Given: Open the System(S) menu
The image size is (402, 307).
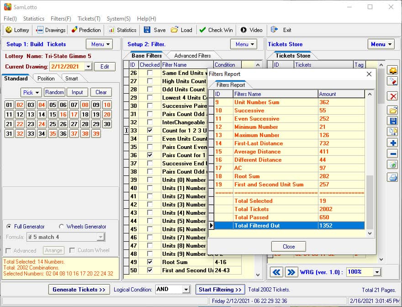Looking at the screenshot, I should point(118,19).
